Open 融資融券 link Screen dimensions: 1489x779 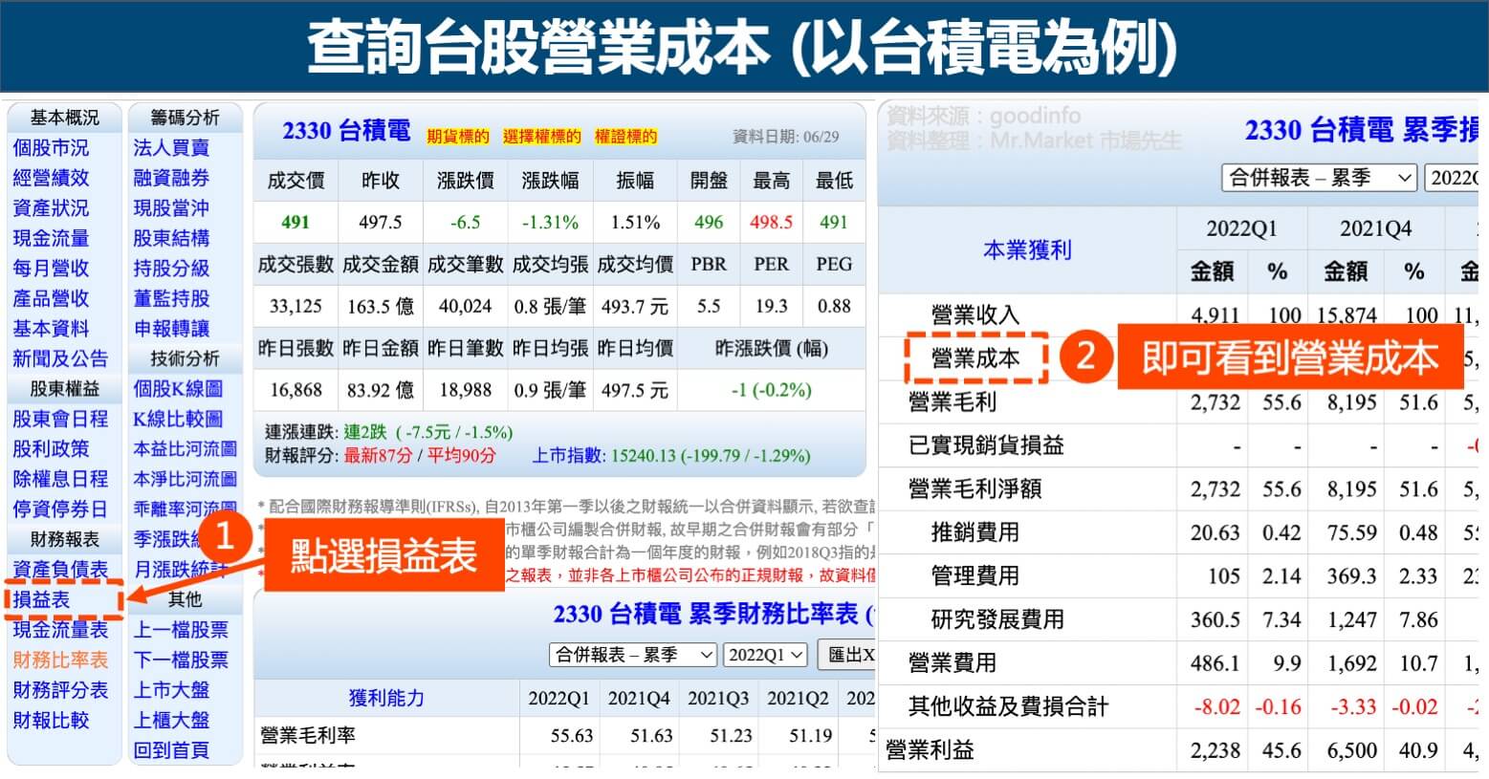point(171,178)
